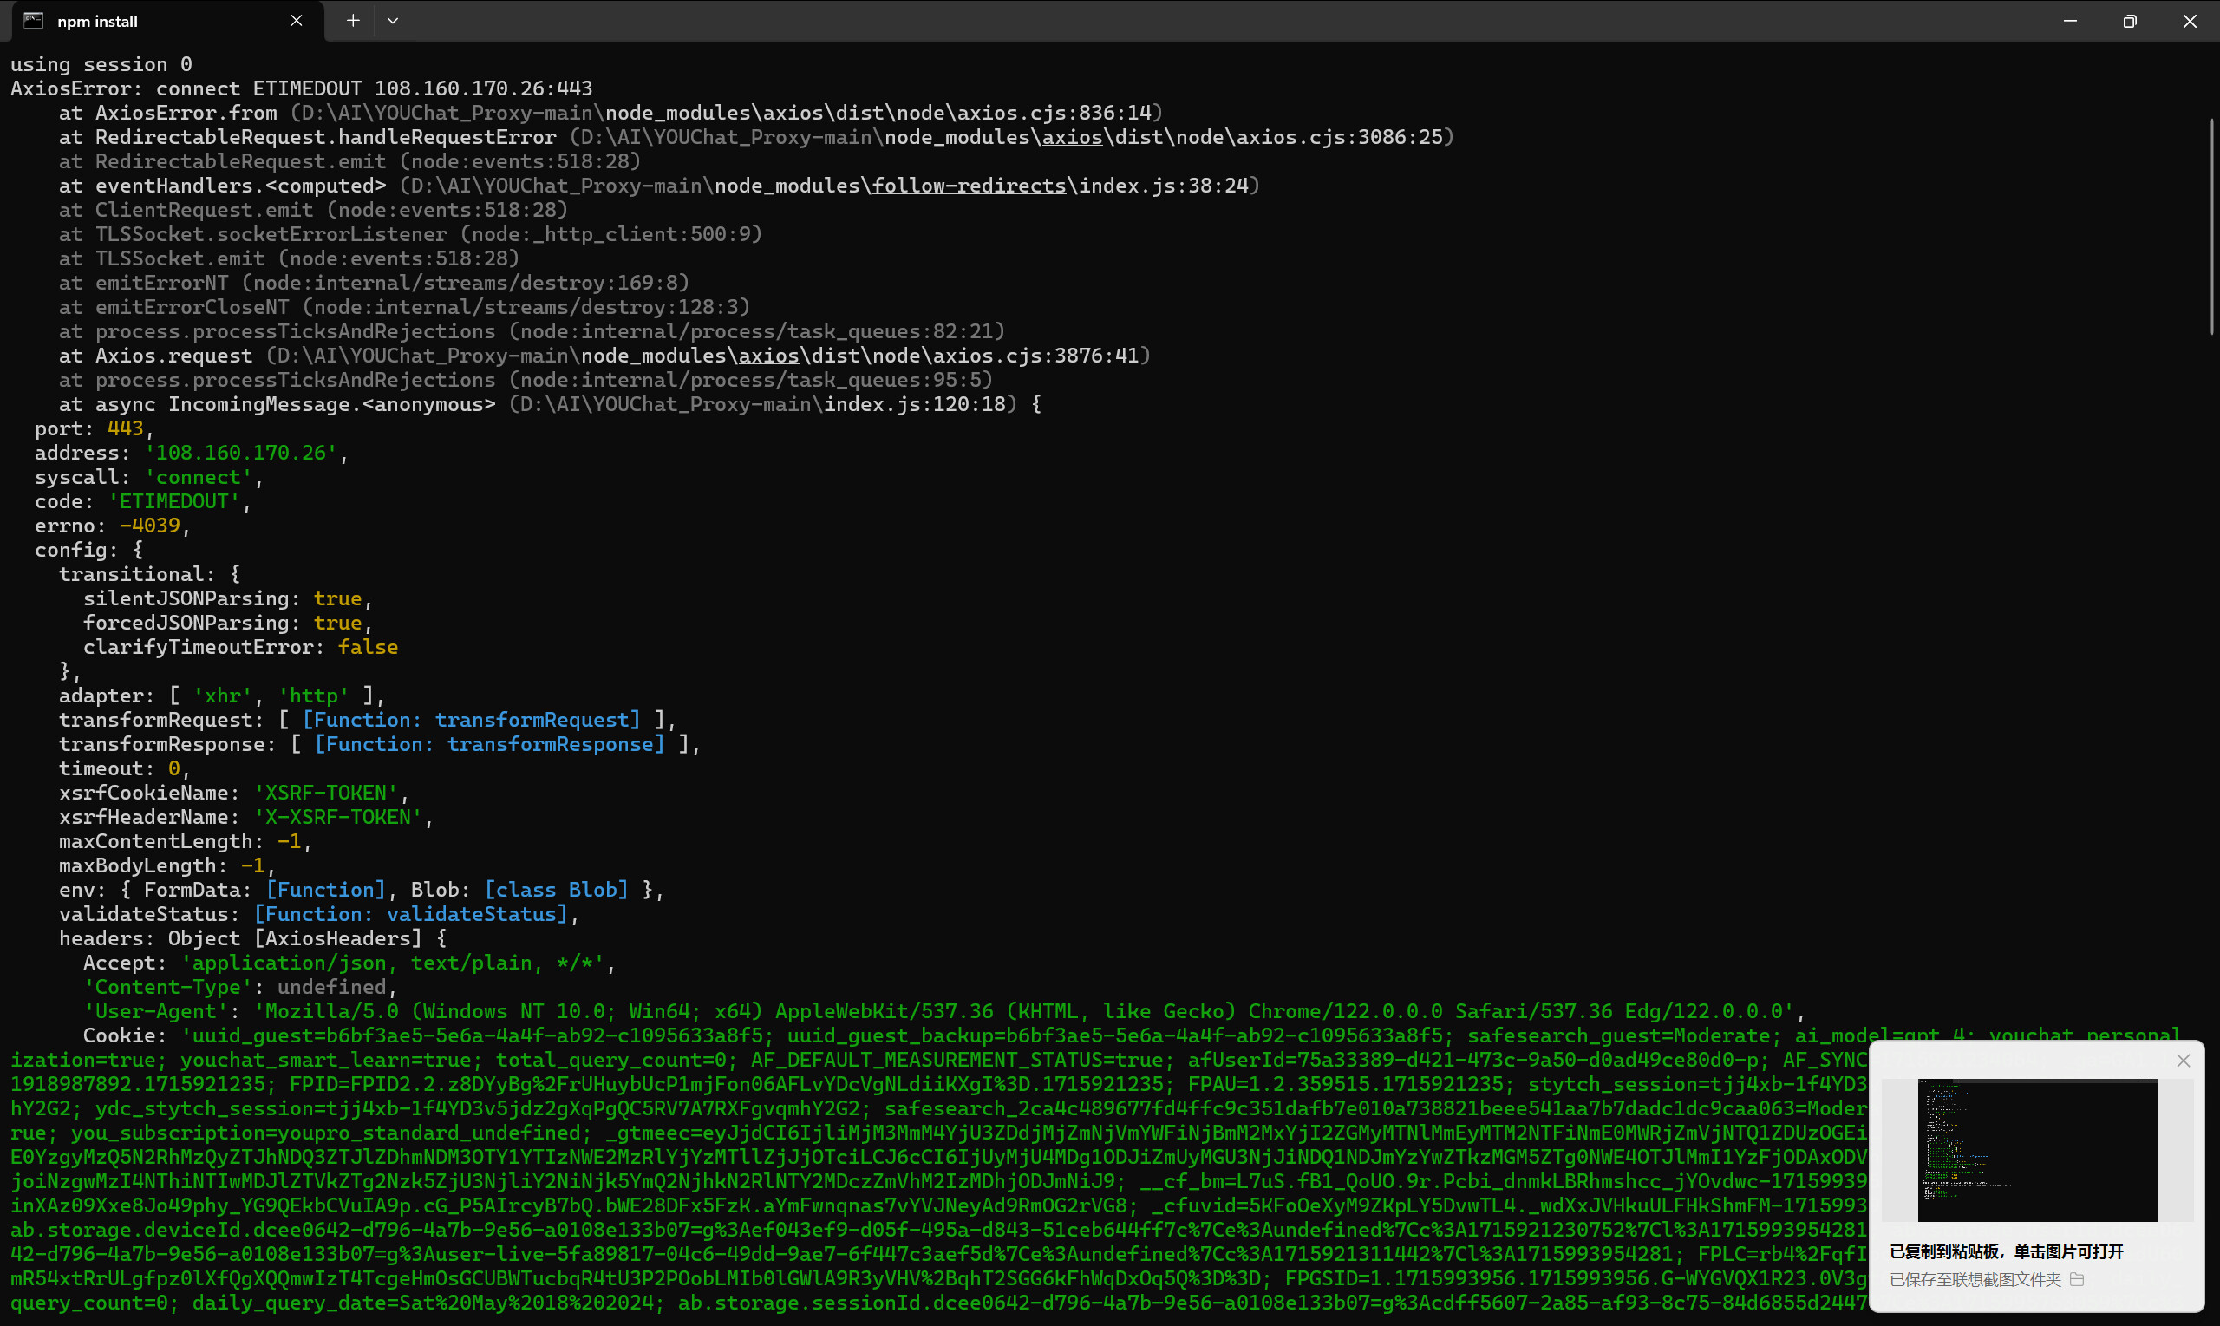Dismiss the screenshot notification popup

pyautogui.click(x=2183, y=1061)
